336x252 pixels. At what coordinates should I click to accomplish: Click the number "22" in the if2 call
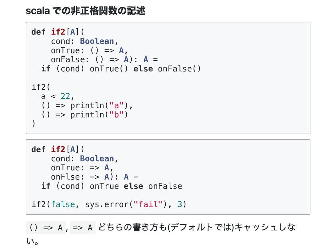[x=65, y=96]
